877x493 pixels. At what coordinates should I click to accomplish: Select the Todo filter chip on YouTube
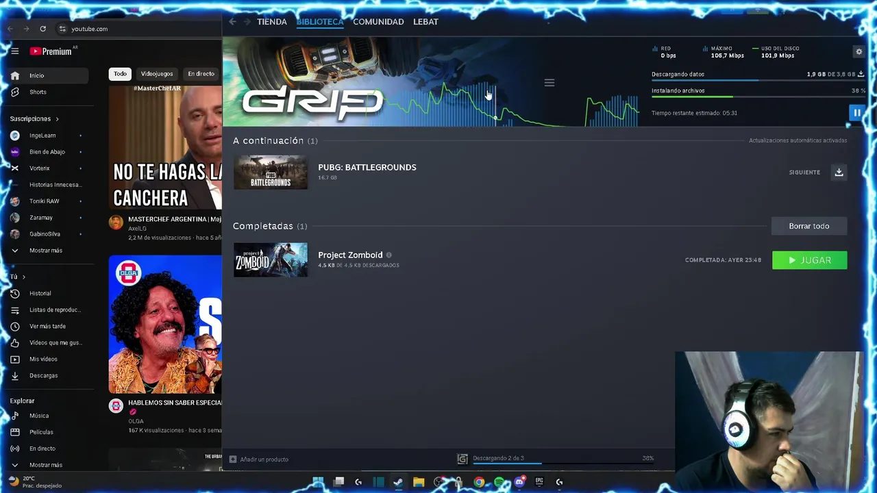[120, 74]
